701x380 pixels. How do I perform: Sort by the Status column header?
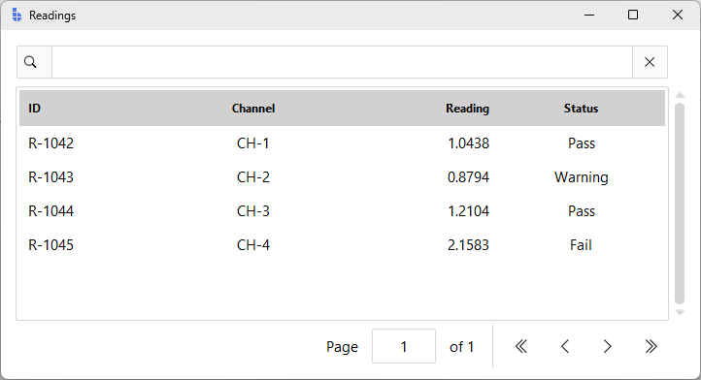581,109
